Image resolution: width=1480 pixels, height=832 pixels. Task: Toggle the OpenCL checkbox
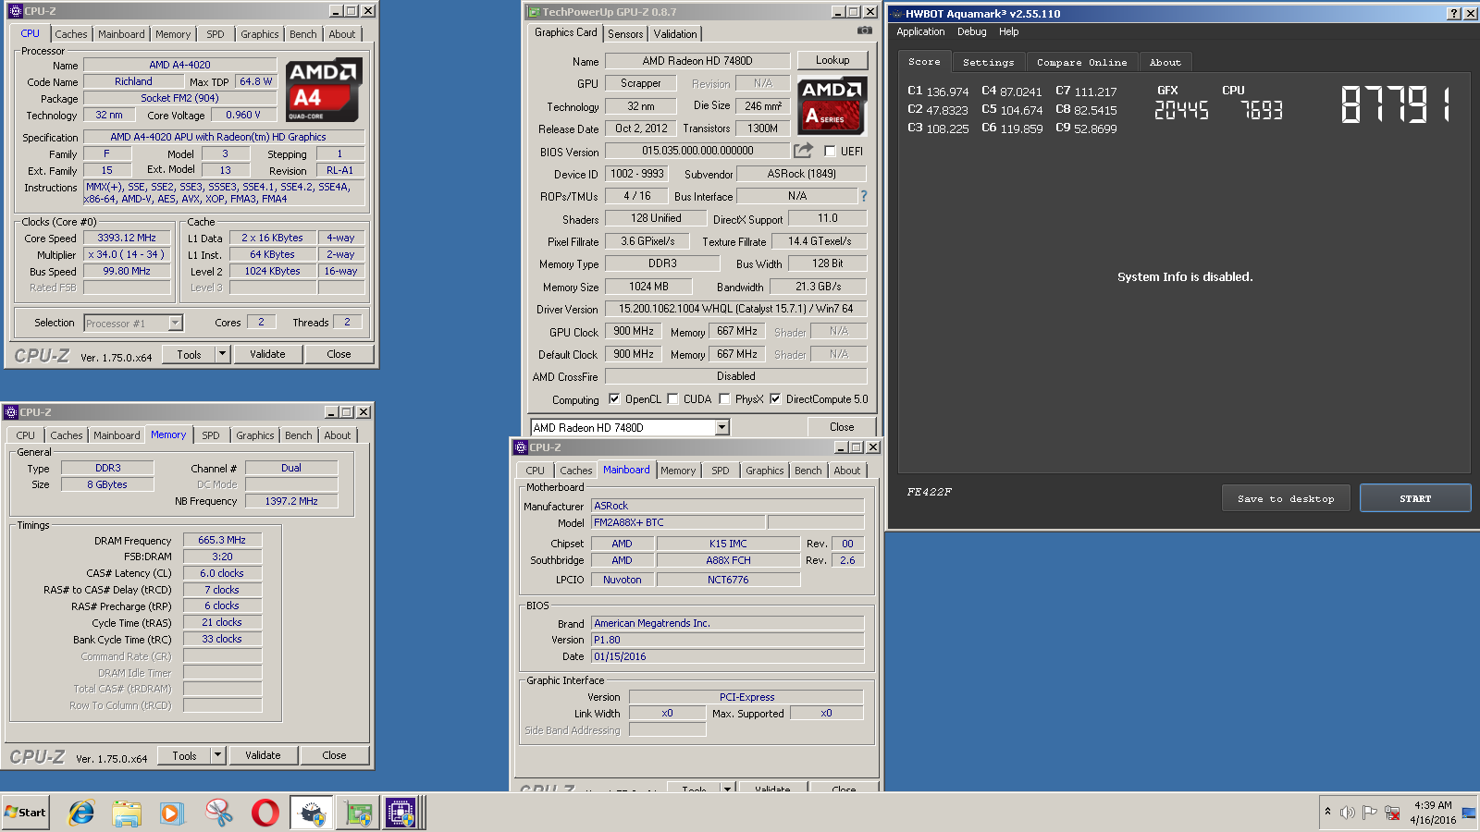(614, 398)
